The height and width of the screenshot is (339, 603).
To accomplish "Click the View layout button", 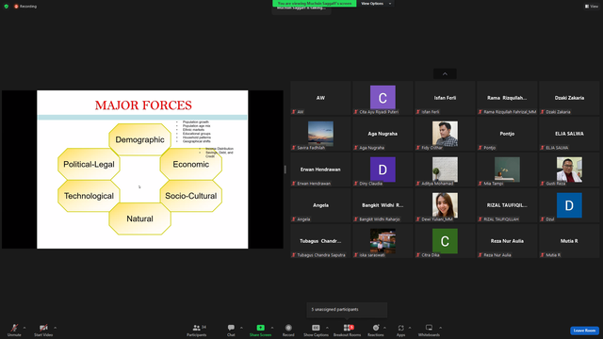I will (592, 7).
